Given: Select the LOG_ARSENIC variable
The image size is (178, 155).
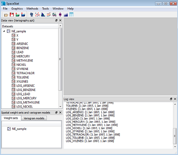Looking at the screenshot, I should (25, 86).
